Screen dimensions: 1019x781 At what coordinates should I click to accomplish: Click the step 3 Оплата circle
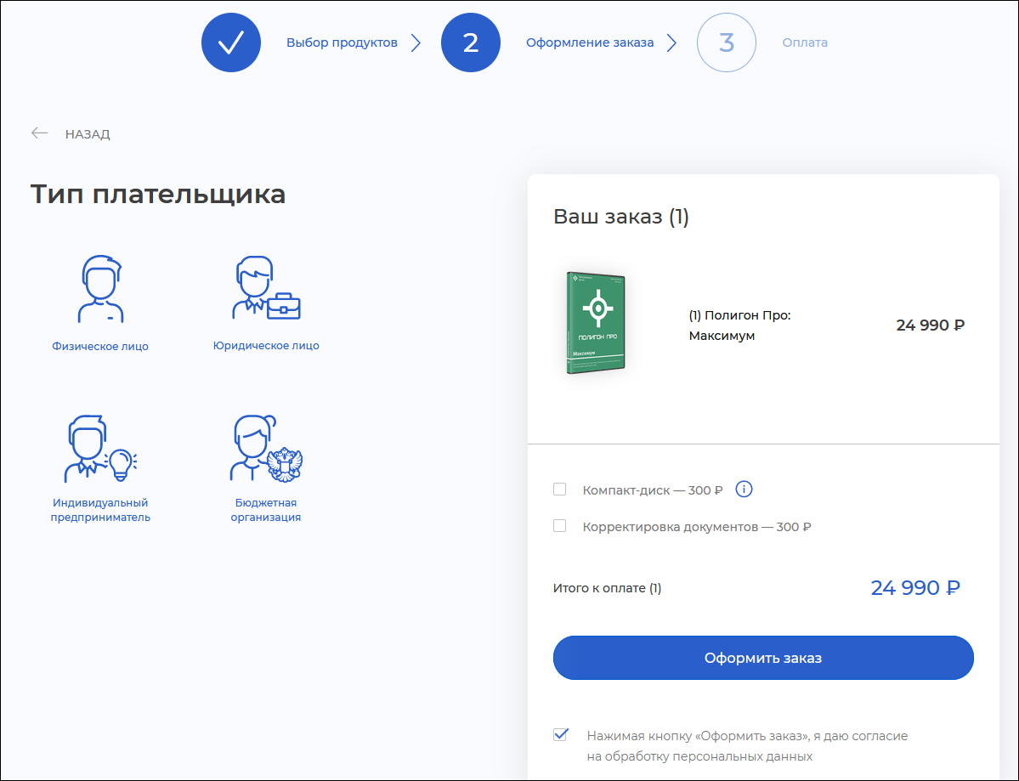pyautogui.click(x=726, y=42)
